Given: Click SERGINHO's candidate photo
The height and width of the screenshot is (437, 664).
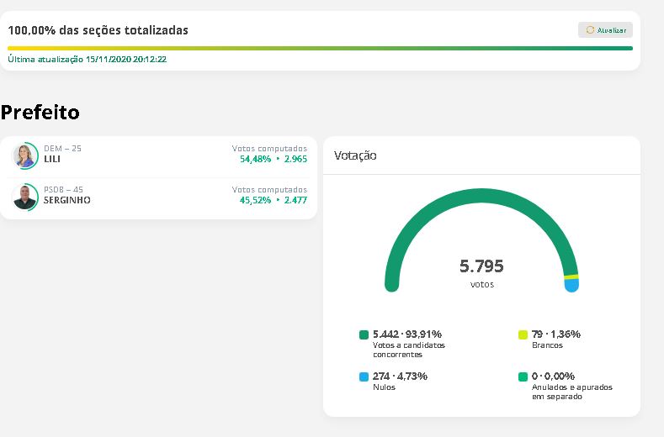Looking at the screenshot, I should coord(24,197).
